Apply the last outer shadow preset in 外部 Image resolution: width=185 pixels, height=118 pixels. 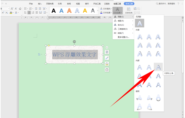(158, 54)
